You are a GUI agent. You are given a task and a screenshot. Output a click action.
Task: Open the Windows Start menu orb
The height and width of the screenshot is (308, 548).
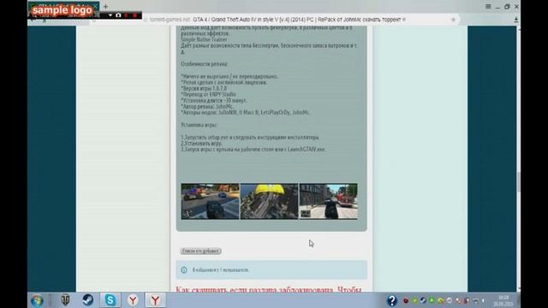pos(37,300)
